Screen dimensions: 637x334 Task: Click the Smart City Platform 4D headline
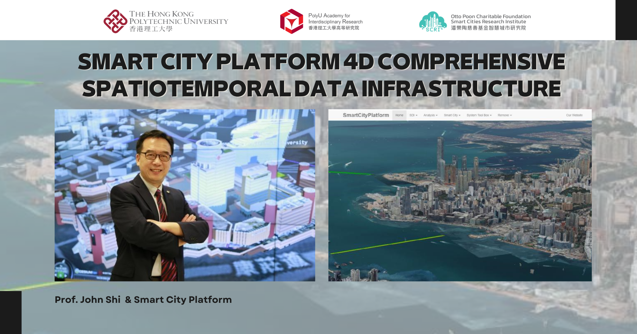click(x=321, y=75)
